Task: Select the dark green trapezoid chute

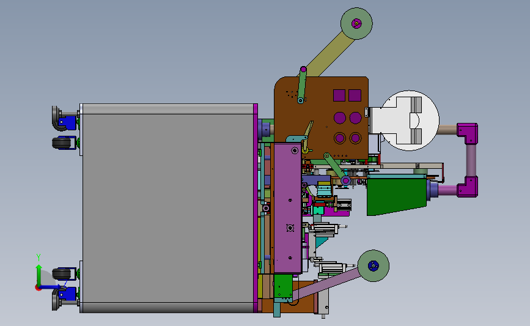Action: pos(397,197)
